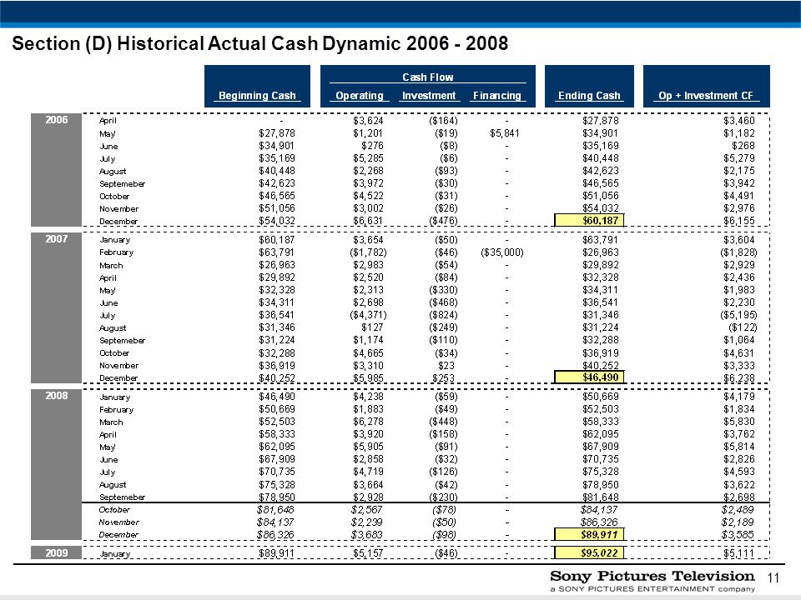Click the 'Operating' column header
The width and height of the screenshot is (801, 600).
360,95
